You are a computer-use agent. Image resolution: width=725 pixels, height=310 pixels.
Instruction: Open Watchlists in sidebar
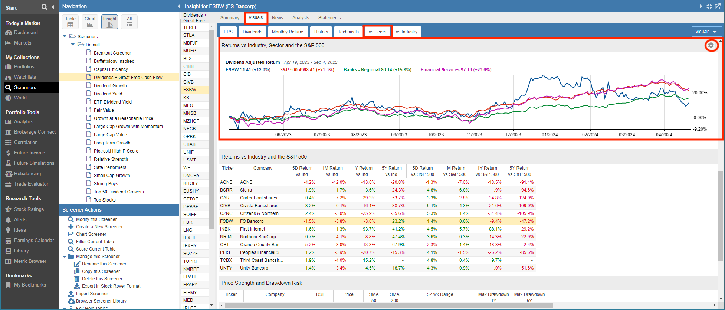[25, 77]
